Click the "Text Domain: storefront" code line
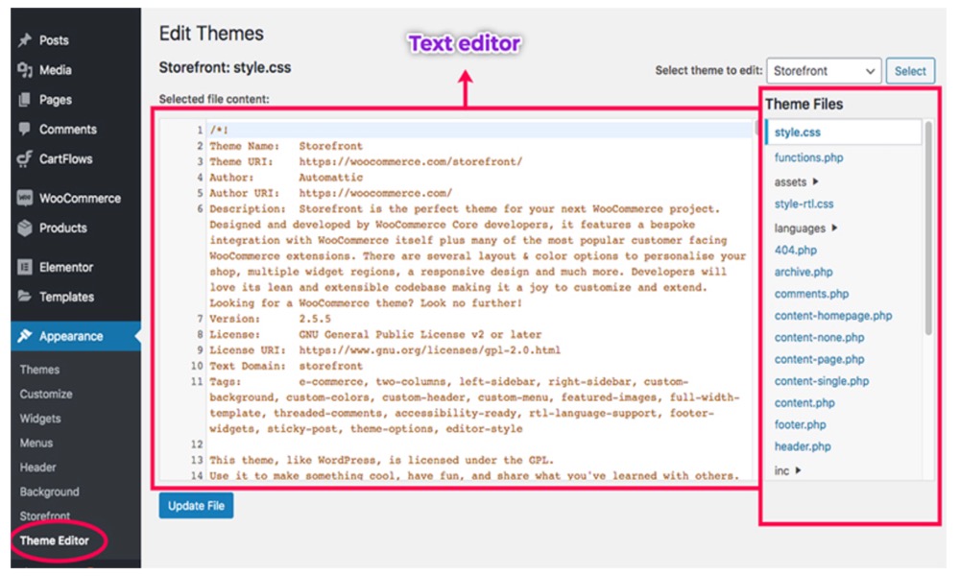The height and width of the screenshot is (576, 960). pyautogui.click(x=286, y=366)
